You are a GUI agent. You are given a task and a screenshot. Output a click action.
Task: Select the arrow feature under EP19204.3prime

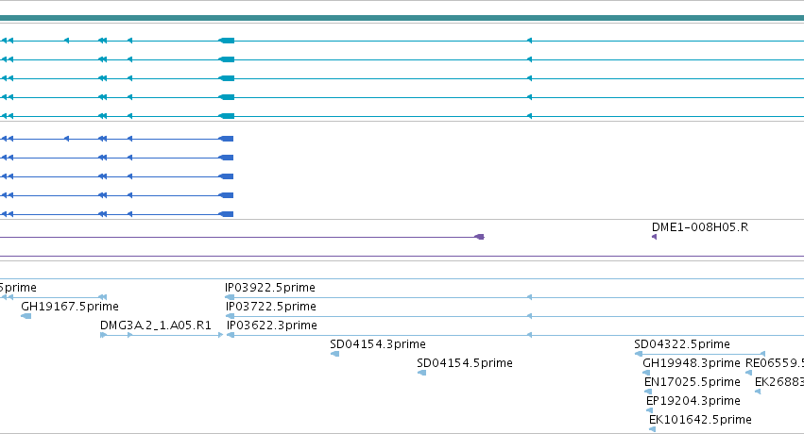pyautogui.click(x=650, y=410)
